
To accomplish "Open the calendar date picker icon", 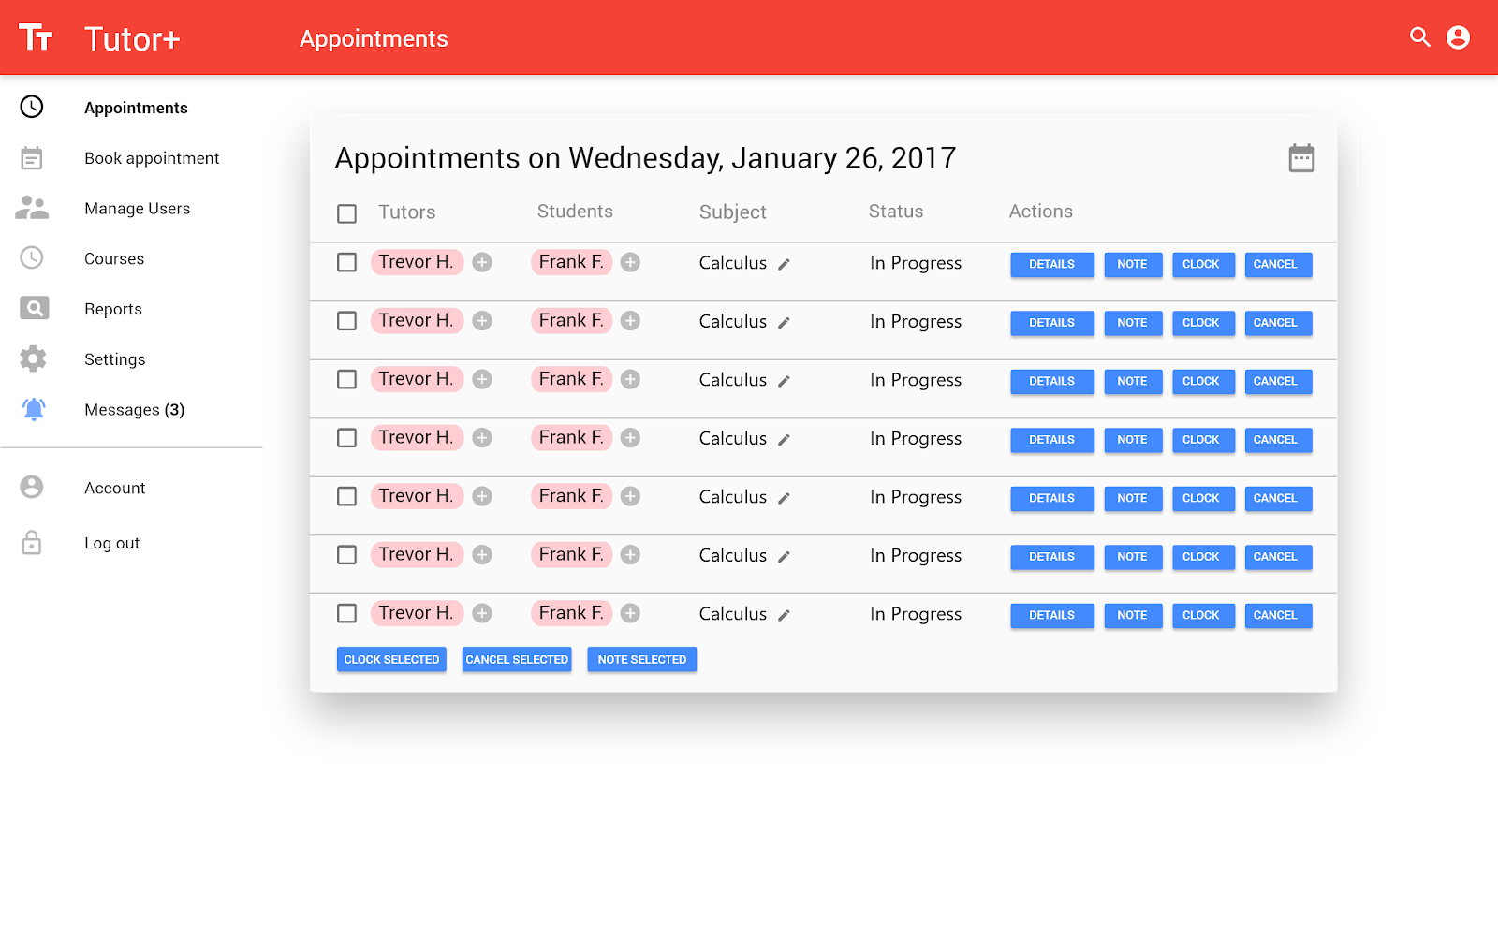I will click(1301, 158).
